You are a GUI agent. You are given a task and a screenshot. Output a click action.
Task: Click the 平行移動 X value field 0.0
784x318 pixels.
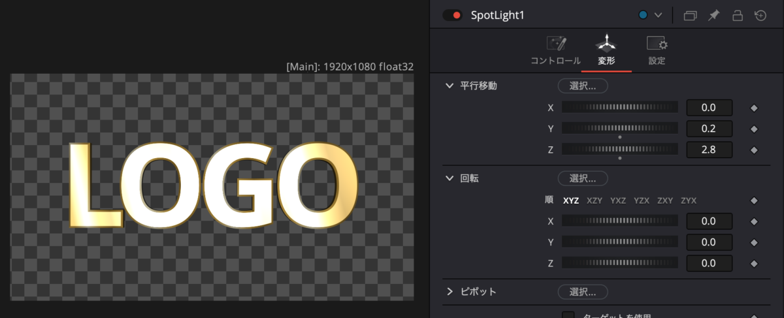coord(709,107)
